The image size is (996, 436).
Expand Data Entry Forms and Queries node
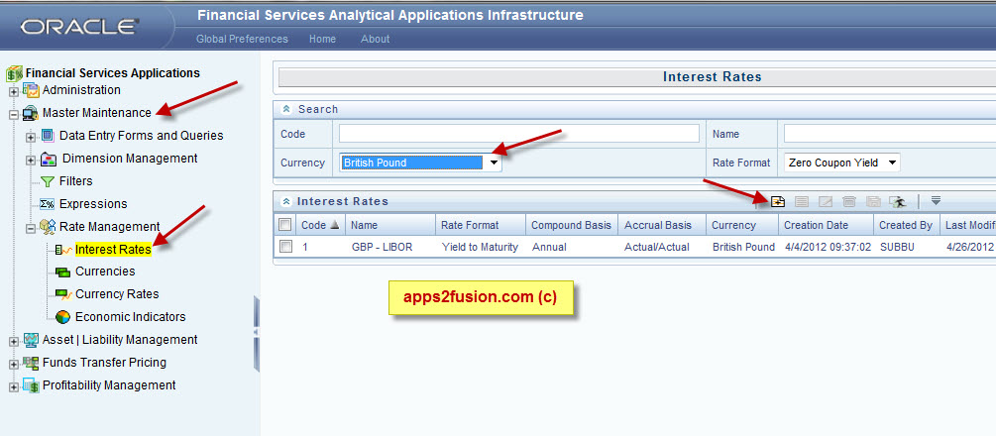tap(31, 137)
